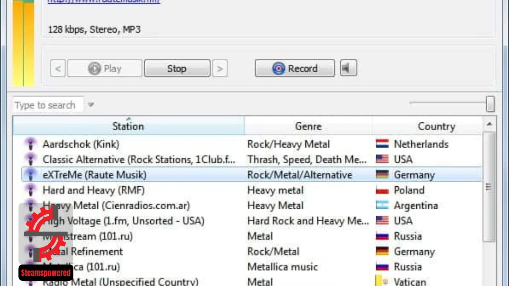509x286 pixels.
Task: Click the eXTreMe (Raute Musik) station icon
Action: [x=30, y=175]
